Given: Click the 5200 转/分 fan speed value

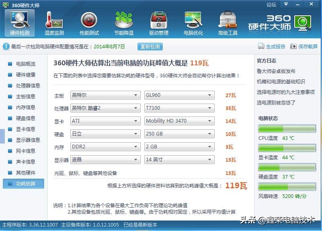Looking at the screenshot, I should pos(294,196).
